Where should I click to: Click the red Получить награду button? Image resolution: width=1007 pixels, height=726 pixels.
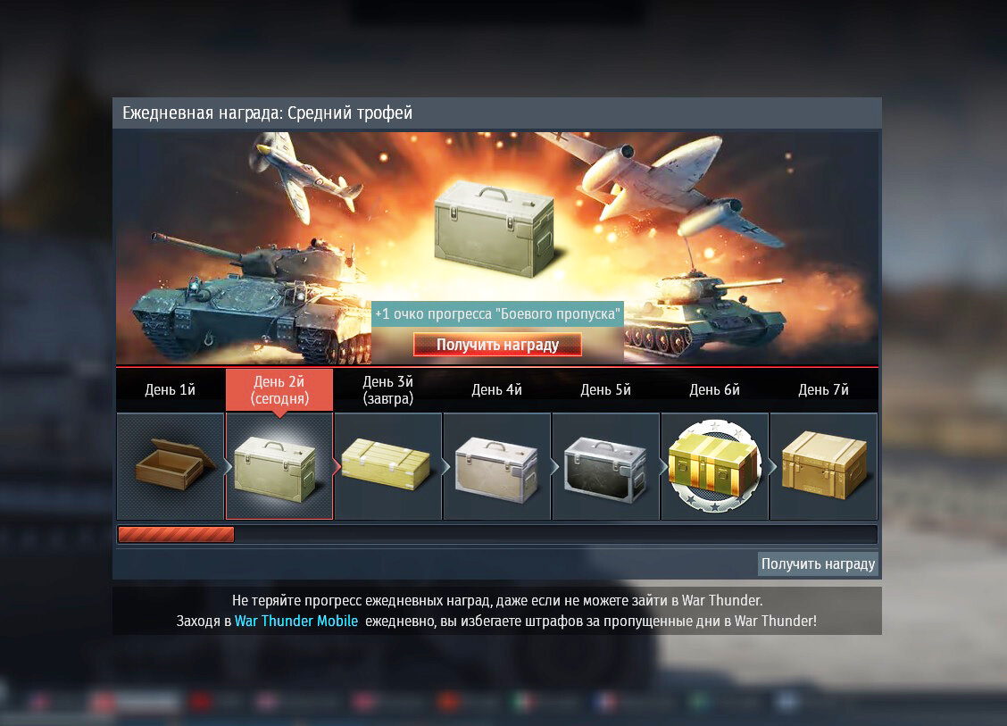click(x=498, y=345)
